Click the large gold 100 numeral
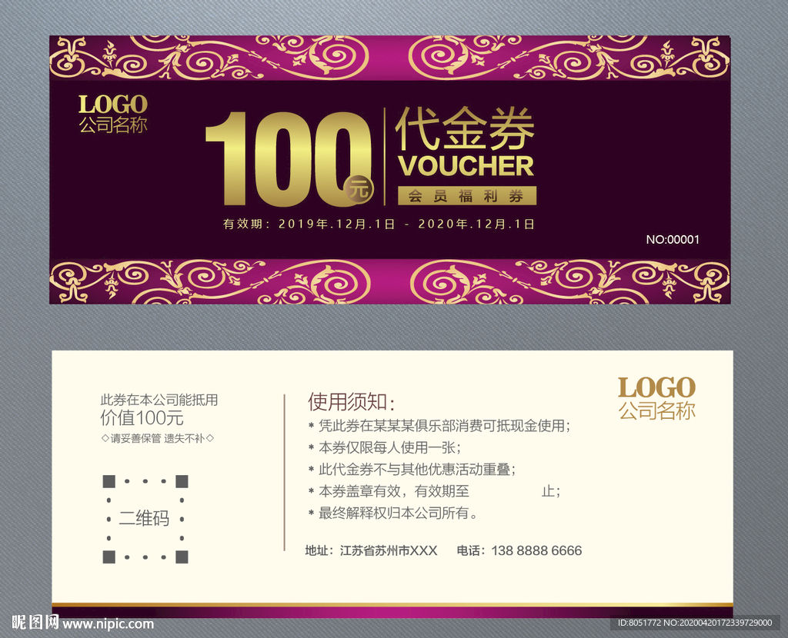 (288, 158)
